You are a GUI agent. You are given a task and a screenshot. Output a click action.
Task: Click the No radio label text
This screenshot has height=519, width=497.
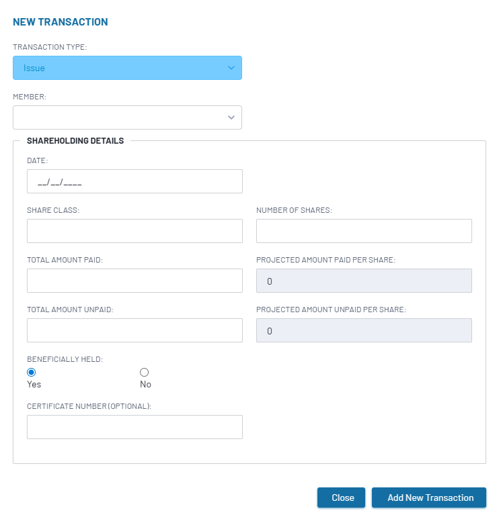pos(145,384)
